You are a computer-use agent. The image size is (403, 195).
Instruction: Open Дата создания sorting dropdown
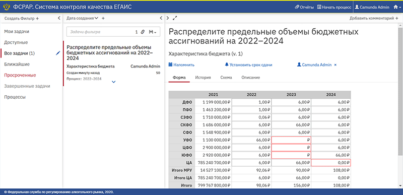(82, 18)
